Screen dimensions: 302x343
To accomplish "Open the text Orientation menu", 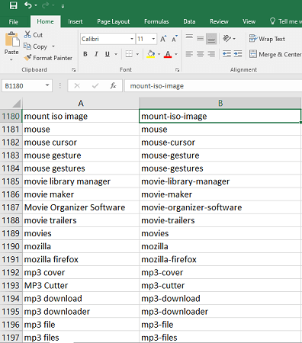I will (x=229, y=39).
